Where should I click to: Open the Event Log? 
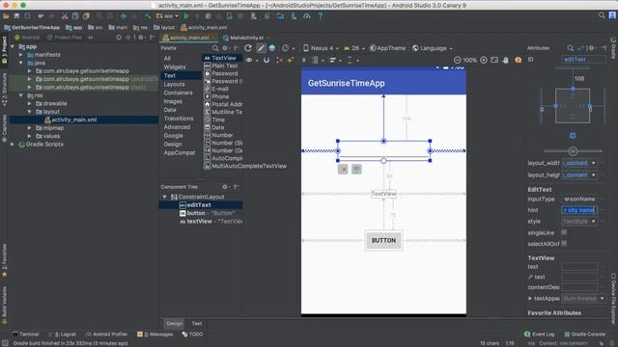point(540,334)
